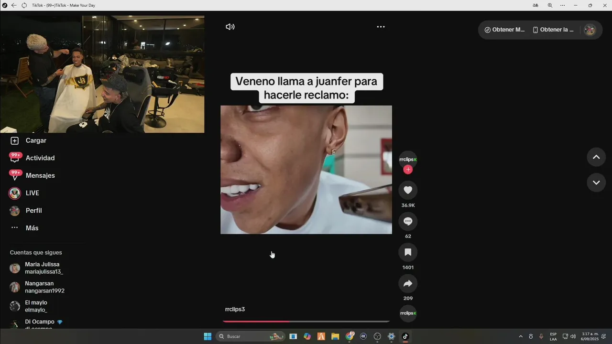Open rrclips creator avatar
Viewport: 612px width, 344px height.
pos(408,159)
